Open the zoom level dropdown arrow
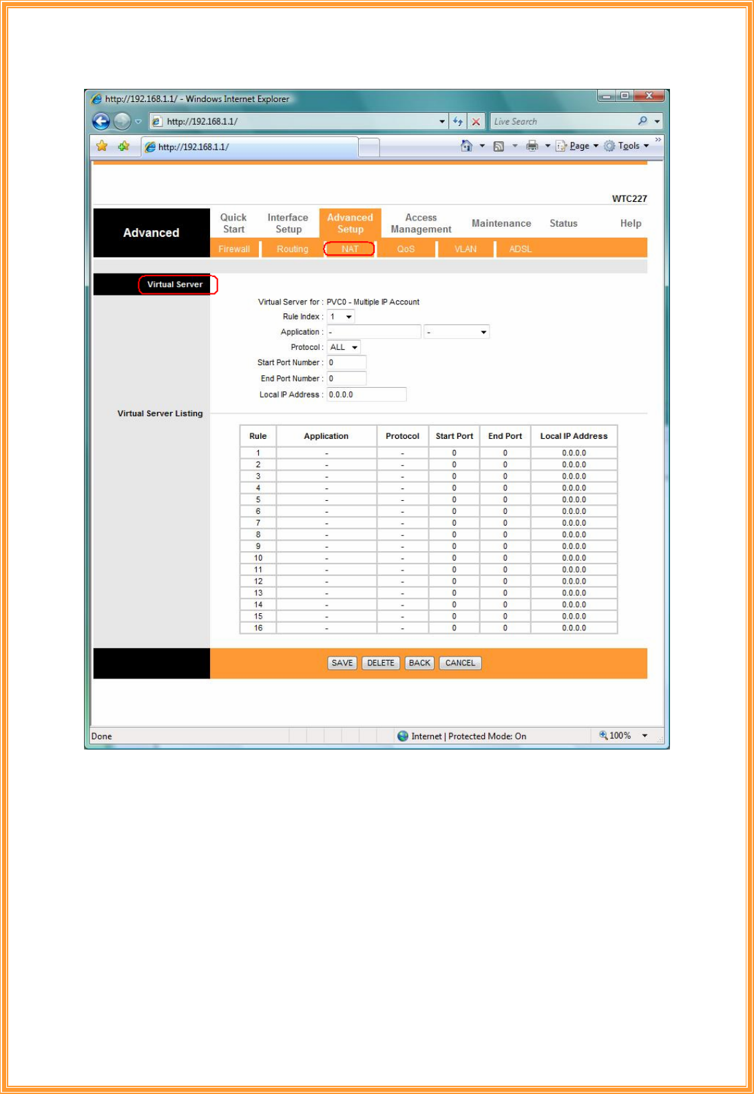 645,736
